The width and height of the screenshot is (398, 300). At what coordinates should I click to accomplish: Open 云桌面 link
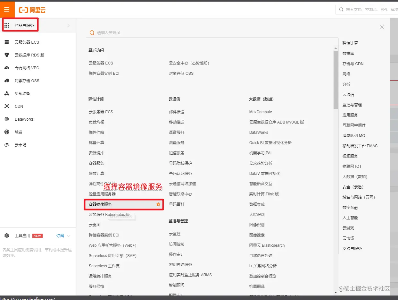pyautogui.click(x=95, y=225)
